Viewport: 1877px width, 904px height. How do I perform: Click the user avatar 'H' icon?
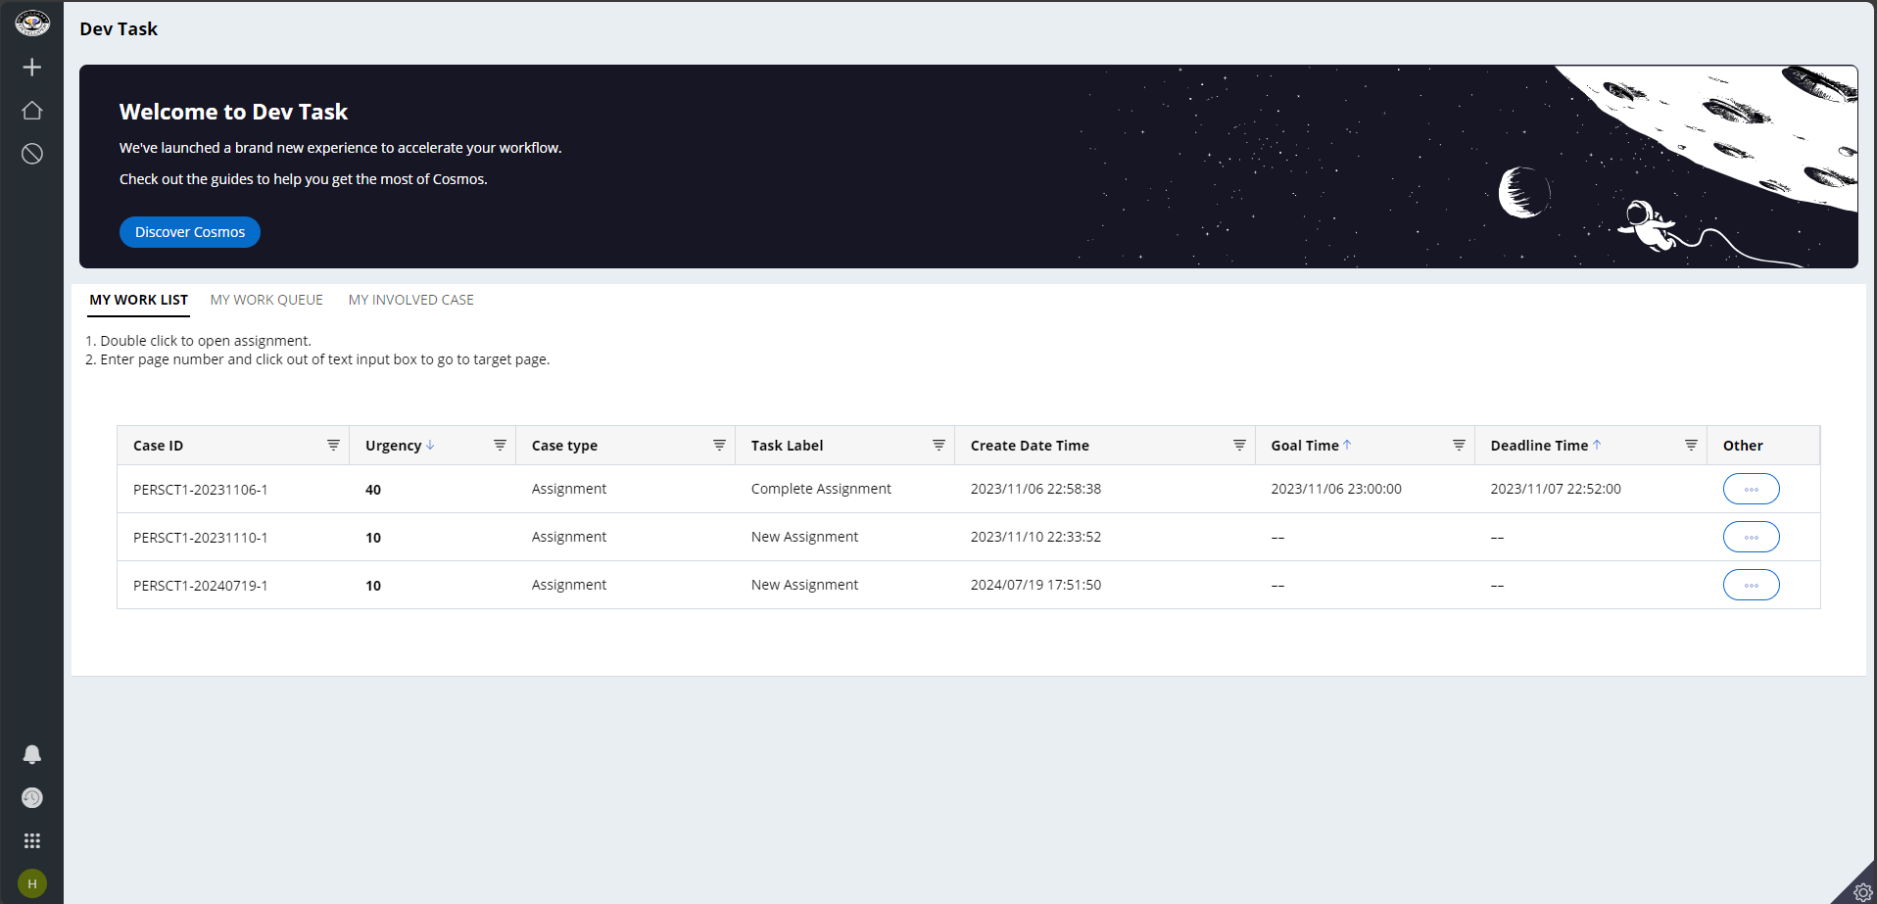click(32, 883)
